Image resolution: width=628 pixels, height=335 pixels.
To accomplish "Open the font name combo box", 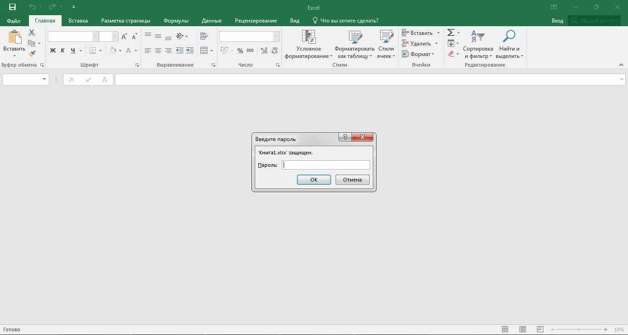I will [x=73, y=36].
